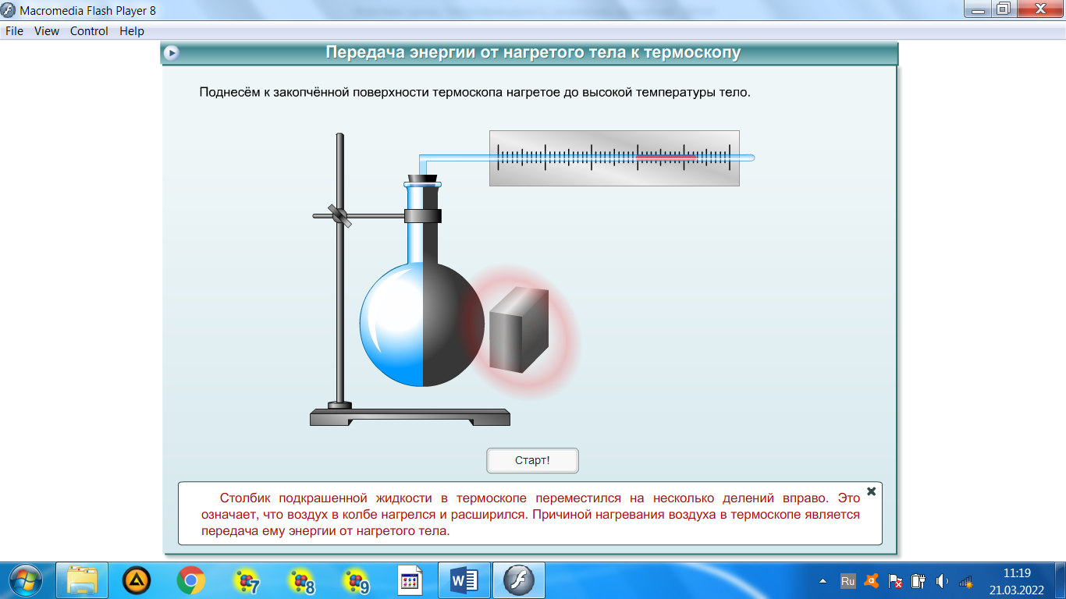Image resolution: width=1066 pixels, height=599 pixels.
Task: Click the title Передача энергии от нагретого тела
Action: coord(532,53)
